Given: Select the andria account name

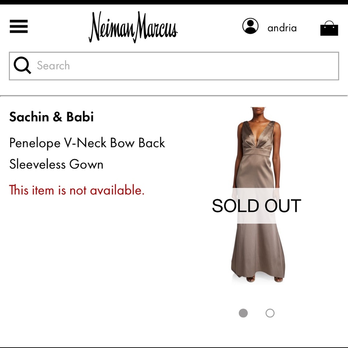Looking at the screenshot, I should 282,28.
